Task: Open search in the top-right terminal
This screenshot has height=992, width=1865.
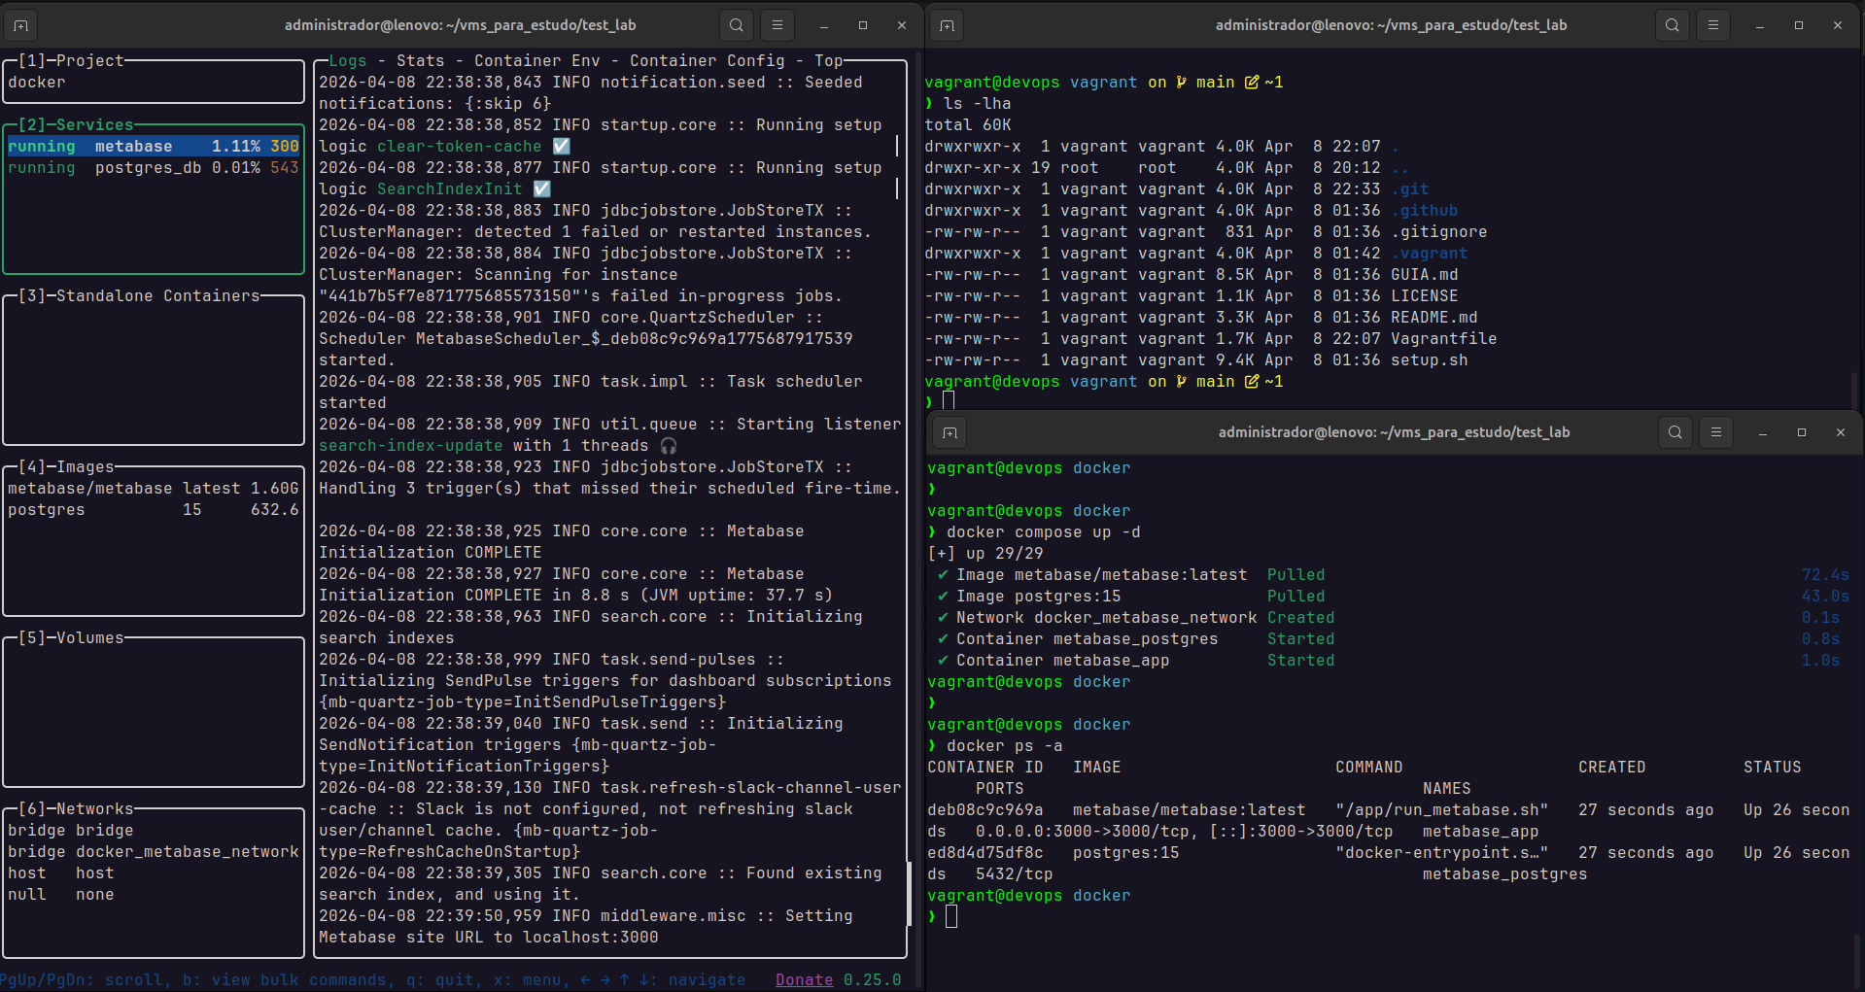Action: click(x=1672, y=25)
